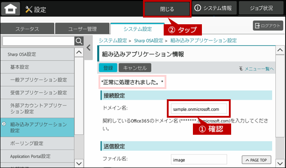Open 外部アカウントアプリケーション設定 item
This screenshot has height=168, width=286.
point(37,108)
